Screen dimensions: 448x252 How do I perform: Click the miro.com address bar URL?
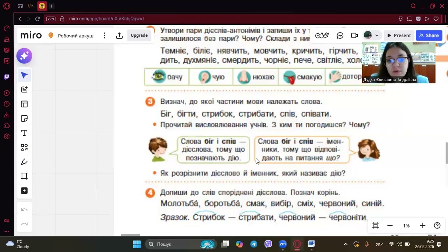pyautogui.click(x=106, y=19)
